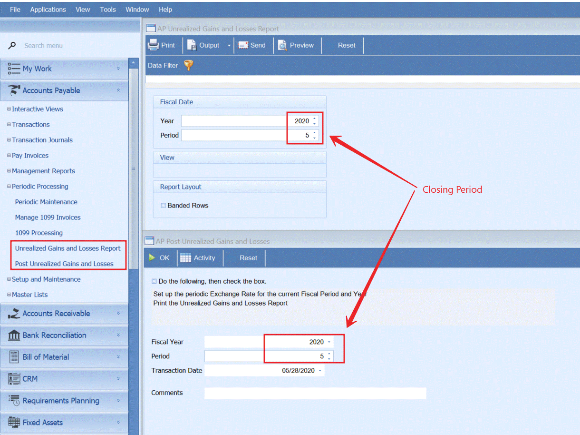
Task: Open the Applications menu
Action: pos(48,10)
